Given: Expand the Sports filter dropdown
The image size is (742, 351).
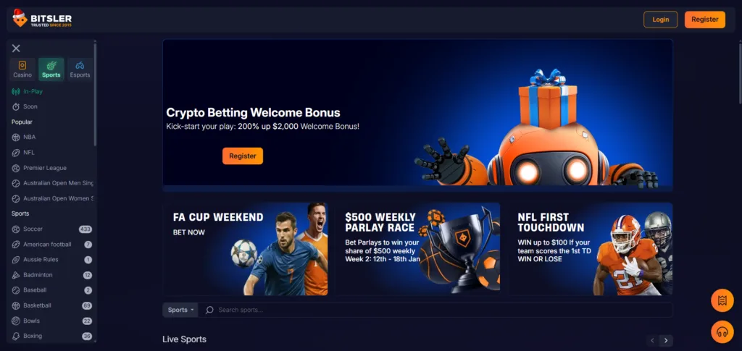Looking at the screenshot, I should [180, 310].
